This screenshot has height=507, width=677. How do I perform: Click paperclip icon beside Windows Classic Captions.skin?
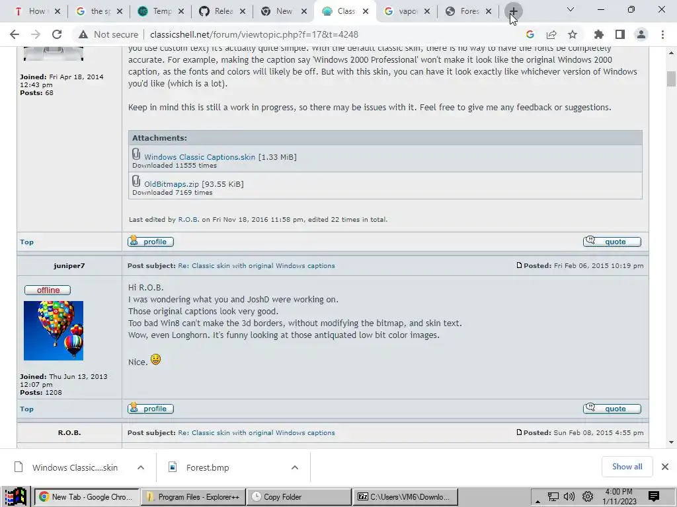coord(136,154)
